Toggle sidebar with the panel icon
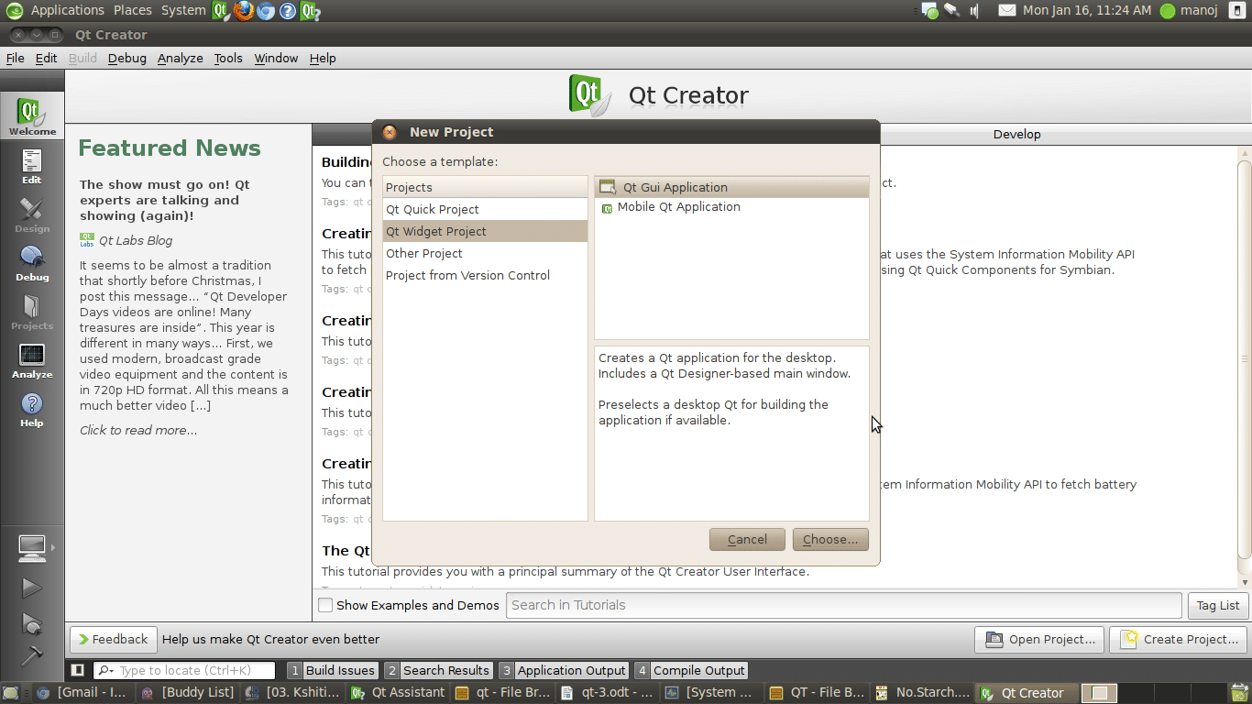 (x=78, y=670)
